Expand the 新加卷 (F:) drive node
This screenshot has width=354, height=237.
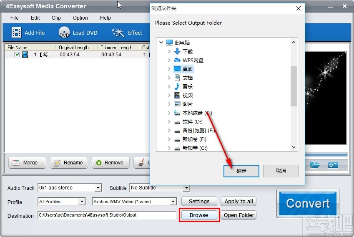(169, 139)
